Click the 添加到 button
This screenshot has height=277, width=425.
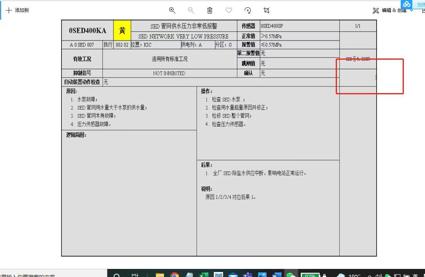pyautogui.click(x=17, y=10)
